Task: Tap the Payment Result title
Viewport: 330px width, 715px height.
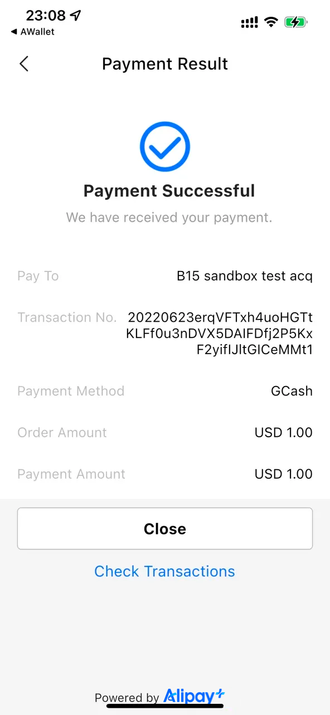Action: point(164,64)
